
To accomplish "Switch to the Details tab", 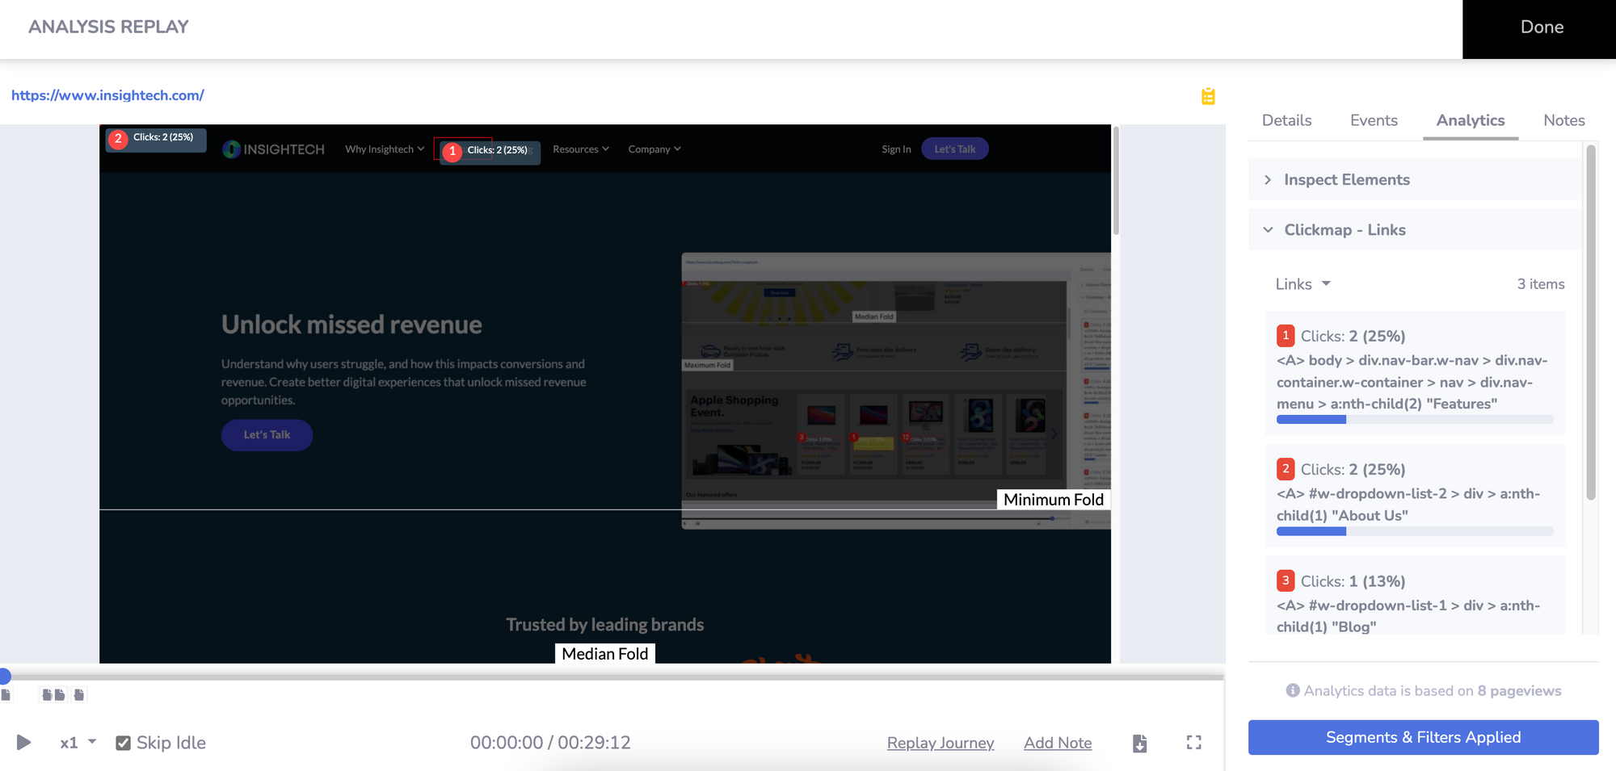I will click(x=1286, y=120).
